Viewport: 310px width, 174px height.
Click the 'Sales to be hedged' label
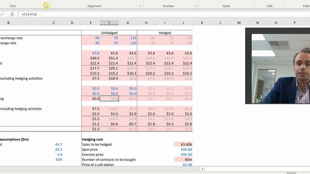pyautogui.click(x=97, y=145)
